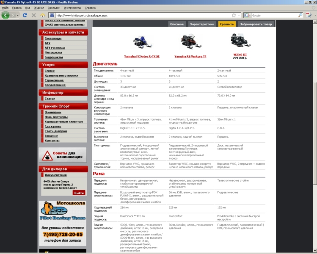Open the Google search engine selector
This screenshot has height=254, width=317.
click(x=247, y=15)
